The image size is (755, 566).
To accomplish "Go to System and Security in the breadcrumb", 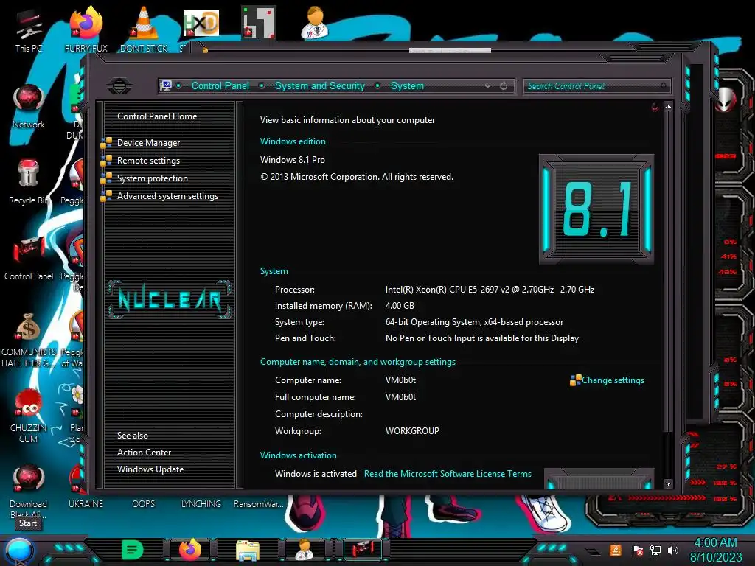I will tap(320, 85).
